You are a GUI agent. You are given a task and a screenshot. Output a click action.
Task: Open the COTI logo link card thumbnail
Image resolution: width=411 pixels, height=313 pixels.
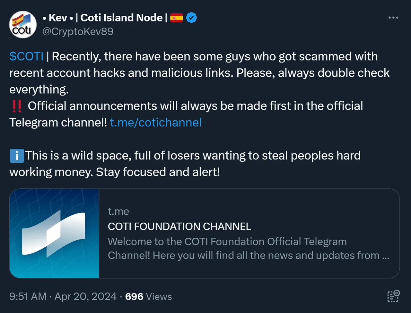click(54, 233)
